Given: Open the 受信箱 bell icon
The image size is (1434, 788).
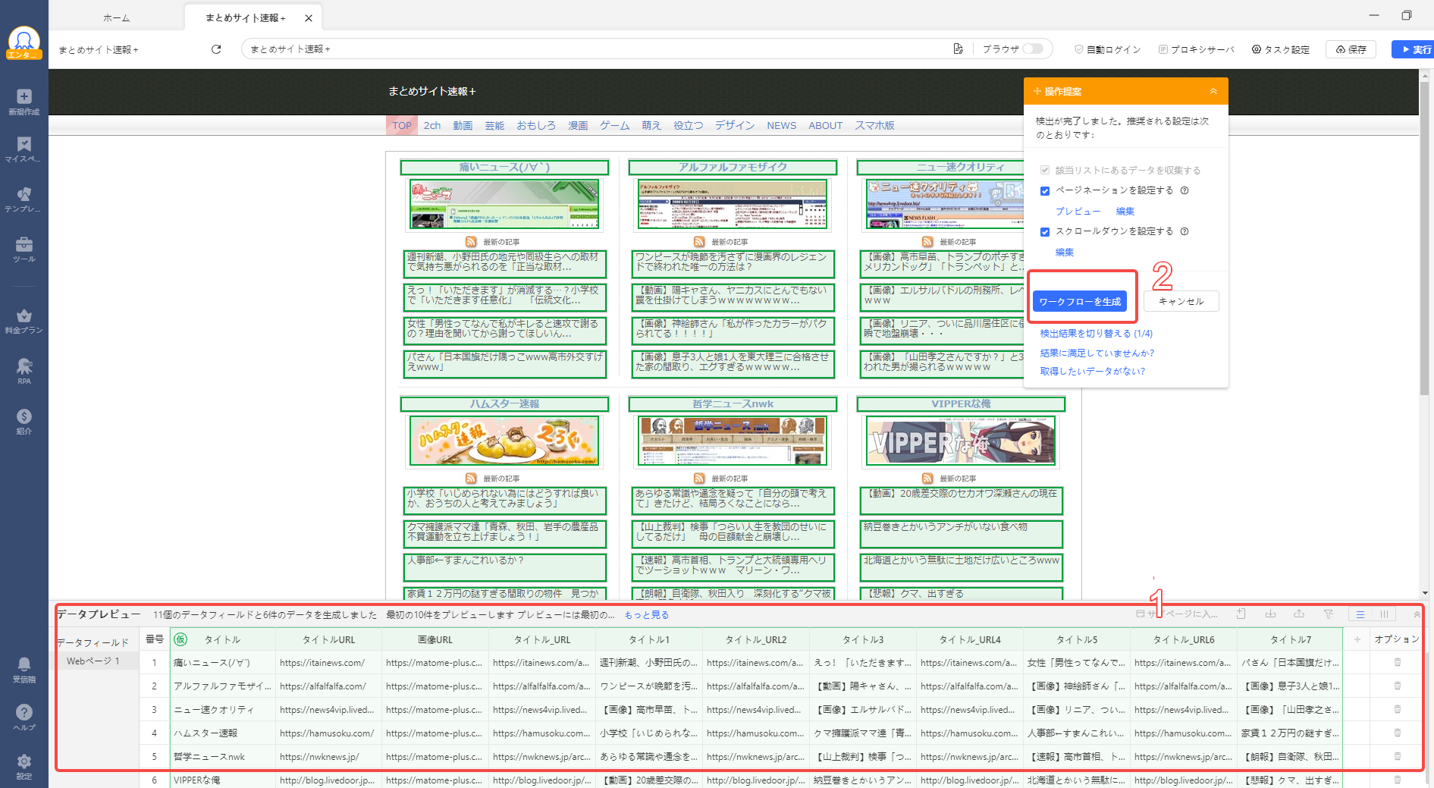Looking at the screenshot, I should (x=24, y=668).
